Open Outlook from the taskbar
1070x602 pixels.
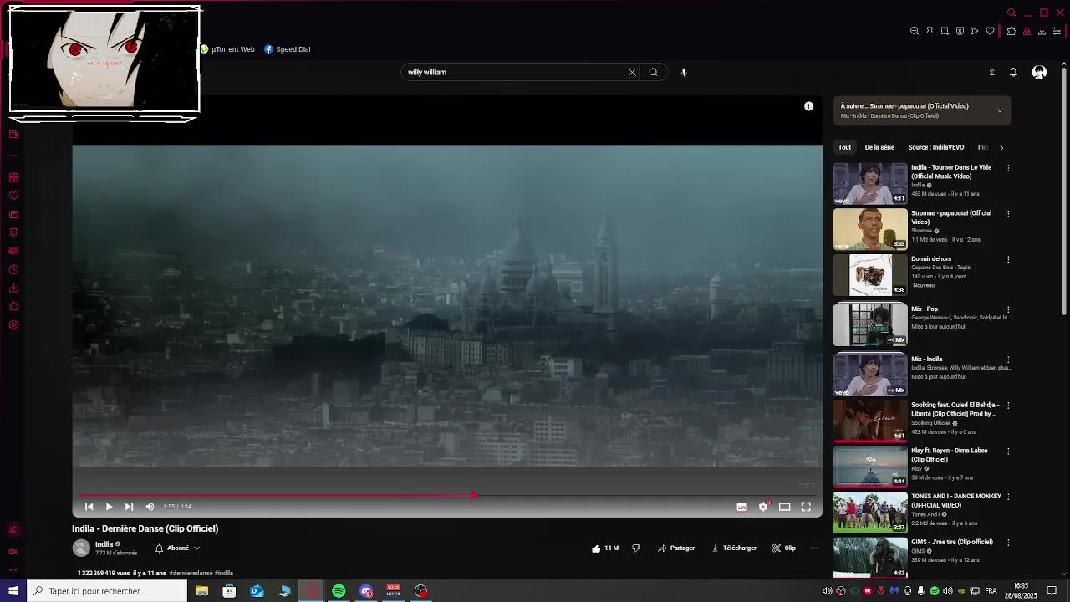point(257,591)
